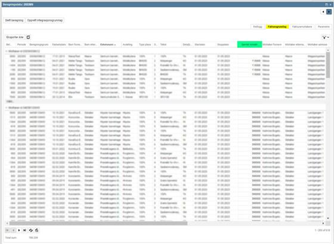The height and width of the screenshot is (244, 334).
Task: Go to the previous results page
Action: point(13,230)
